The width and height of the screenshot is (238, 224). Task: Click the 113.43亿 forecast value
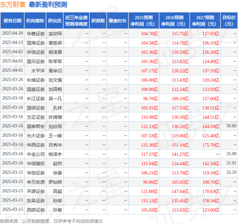(180, 80)
